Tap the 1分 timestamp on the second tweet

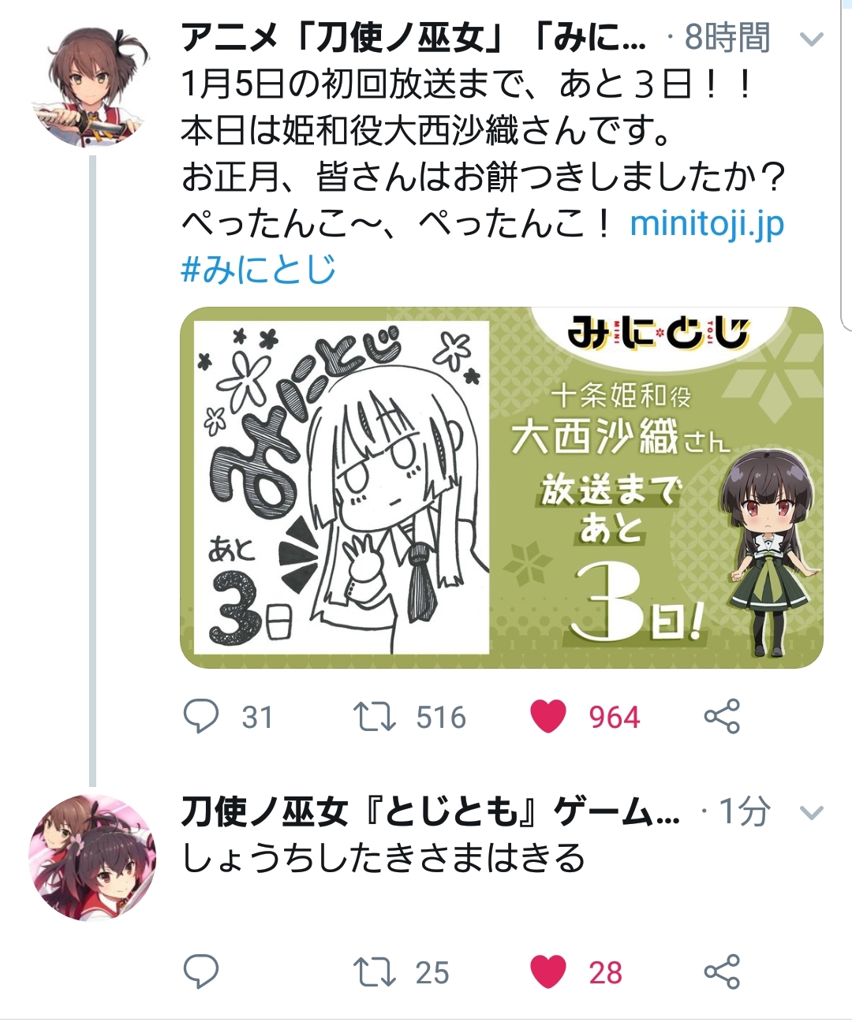745,811
